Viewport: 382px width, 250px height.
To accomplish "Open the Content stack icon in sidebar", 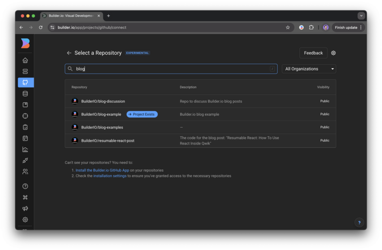I will pyautogui.click(x=25, y=71).
